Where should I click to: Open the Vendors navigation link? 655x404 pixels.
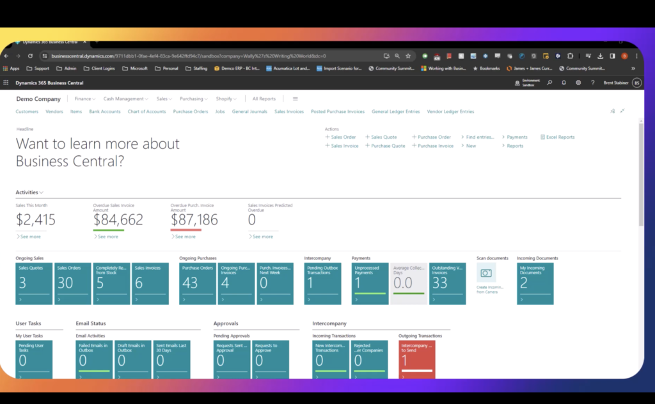pyautogui.click(x=54, y=112)
